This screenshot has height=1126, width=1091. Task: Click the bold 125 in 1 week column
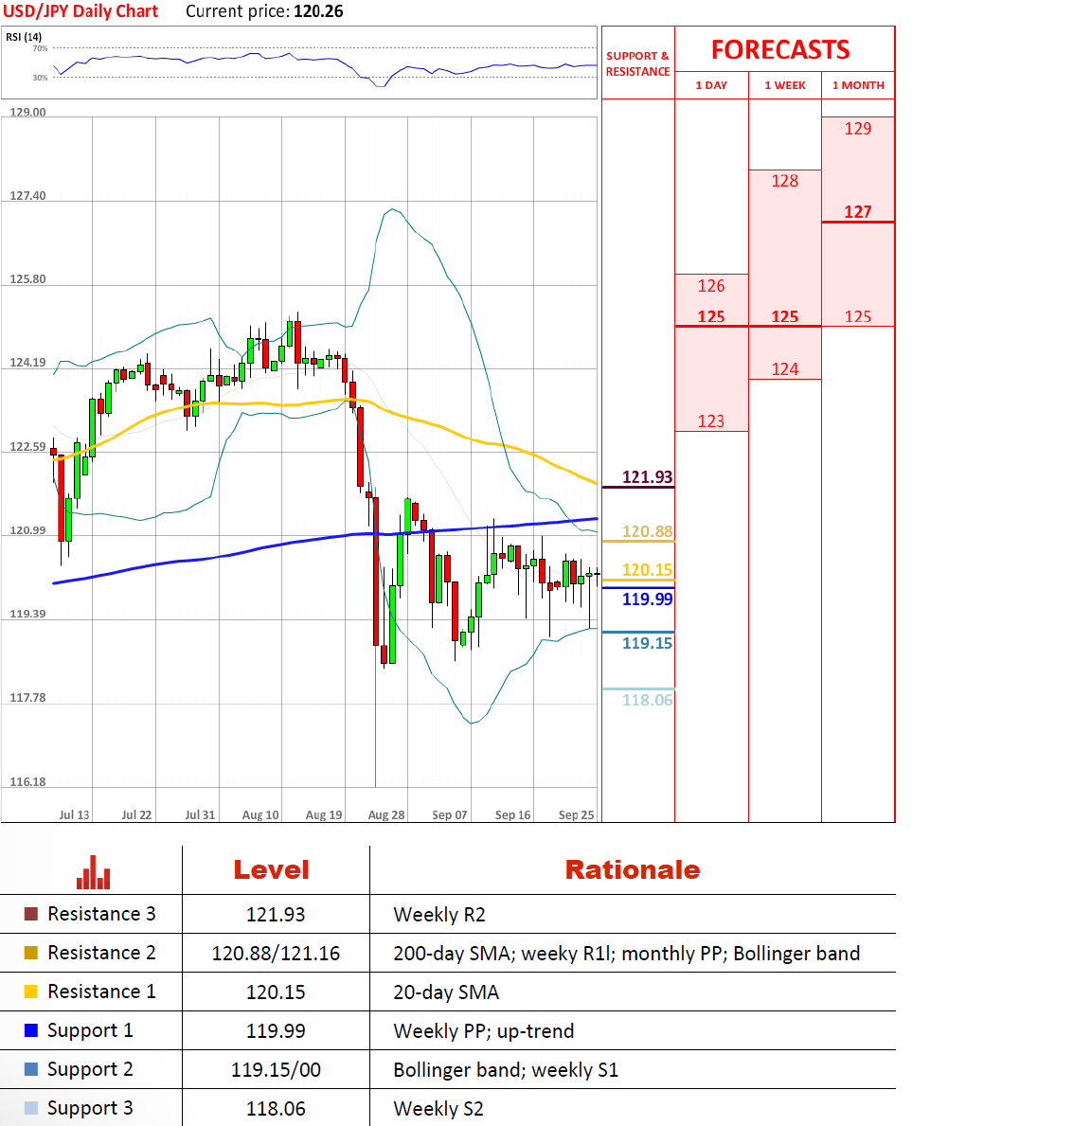point(785,316)
